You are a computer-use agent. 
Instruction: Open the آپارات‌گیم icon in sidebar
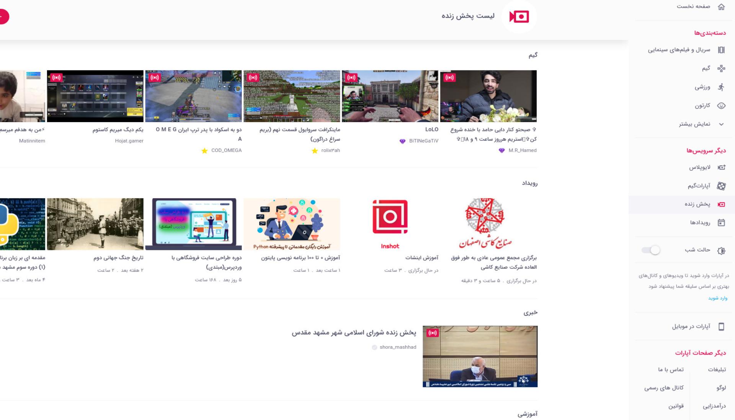click(x=721, y=186)
